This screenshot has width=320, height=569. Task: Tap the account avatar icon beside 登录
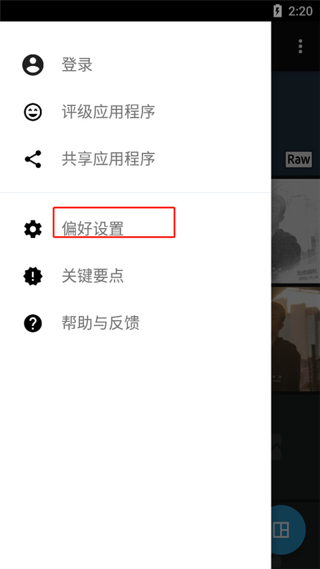tap(33, 65)
